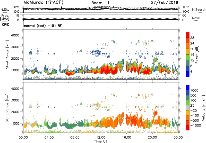Click the 12 label on power colorbar
206x143 pixels.
(x=192, y=60)
